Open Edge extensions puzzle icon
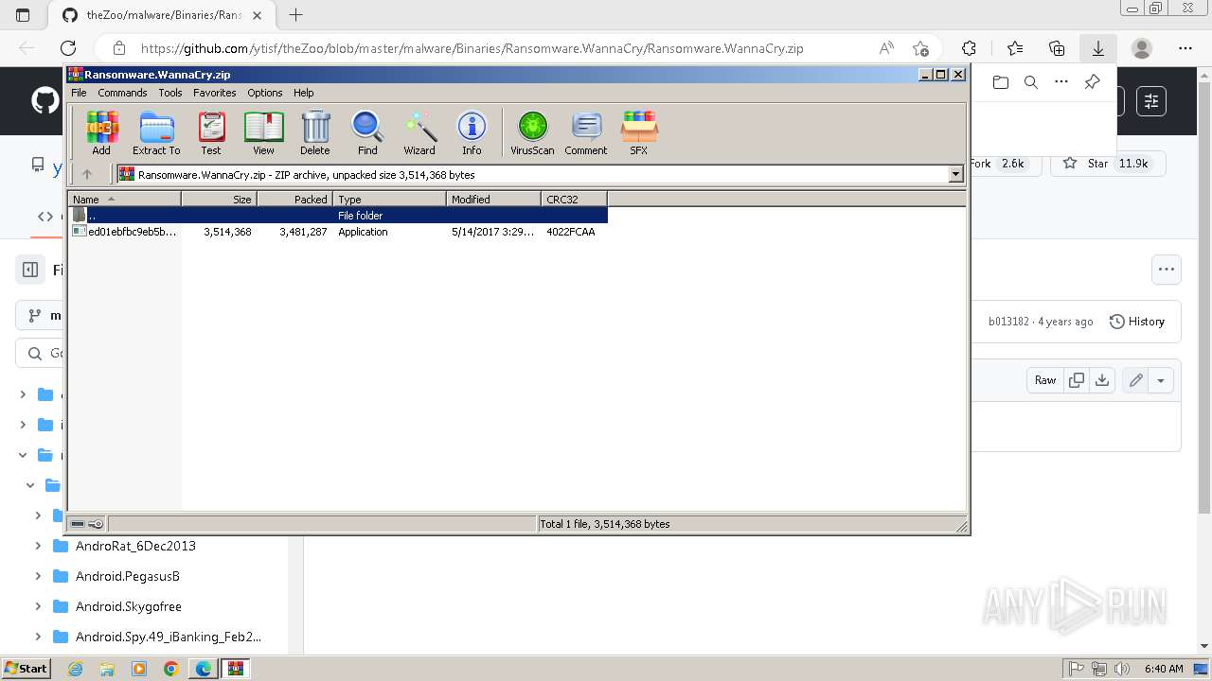 pyautogui.click(x=969, y=48)
